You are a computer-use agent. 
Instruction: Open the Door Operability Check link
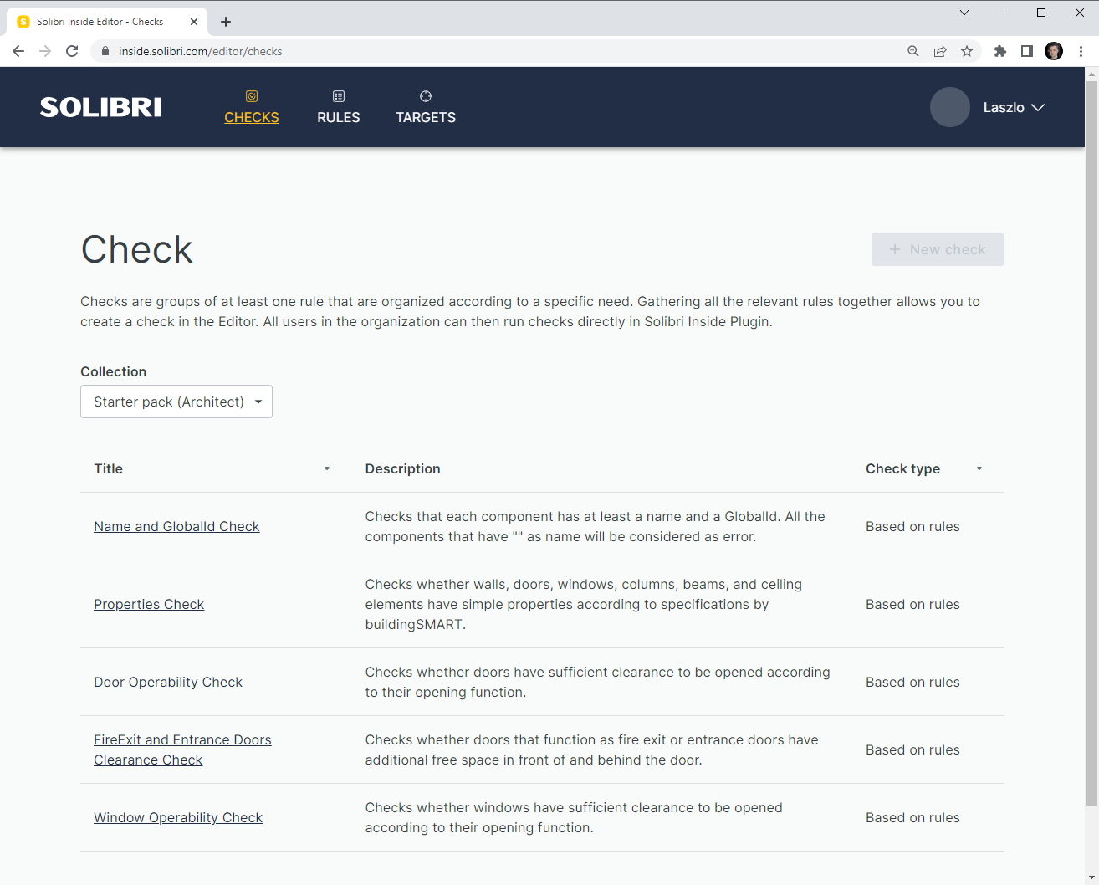(x=168, y=682)
